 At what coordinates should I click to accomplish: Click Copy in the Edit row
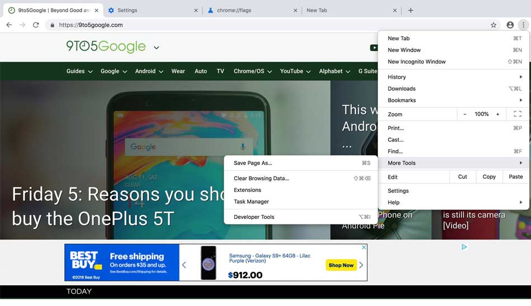tap(489, 176)
